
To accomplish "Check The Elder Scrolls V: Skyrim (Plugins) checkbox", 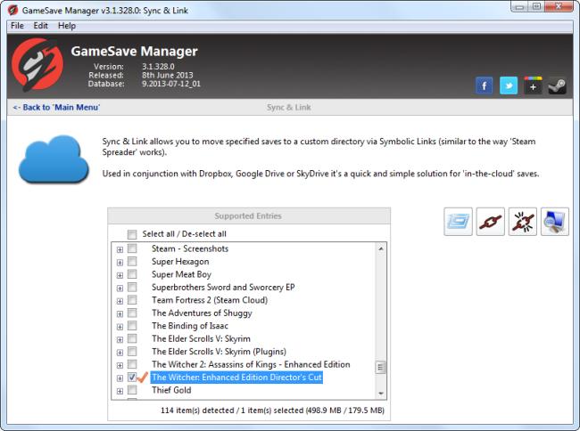I will (x=132, y=351).
